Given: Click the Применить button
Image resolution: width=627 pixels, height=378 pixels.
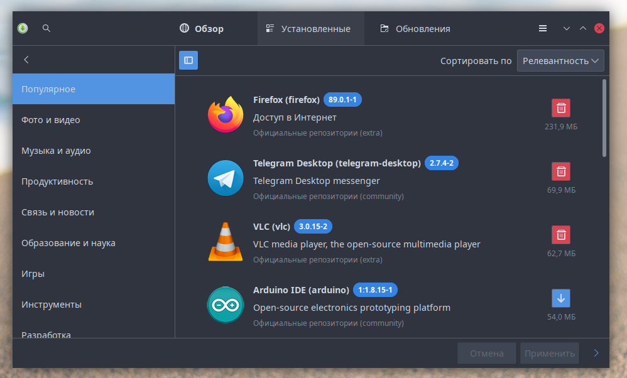Looking at the screenshot, I should pyautogui.click(x=550, y=354).
